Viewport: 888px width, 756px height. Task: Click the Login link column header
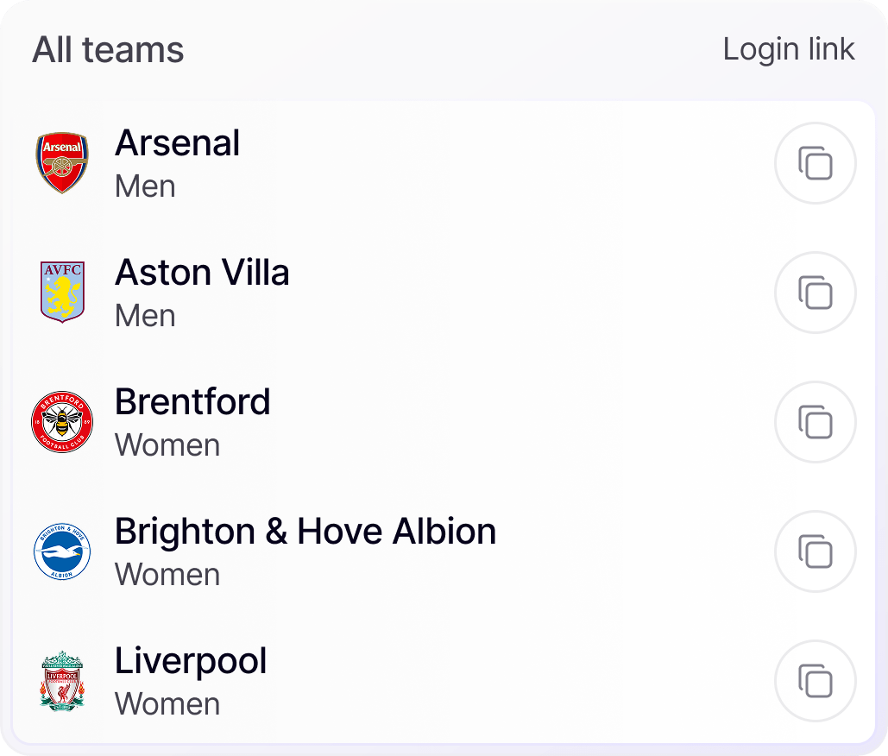point(789,49)
